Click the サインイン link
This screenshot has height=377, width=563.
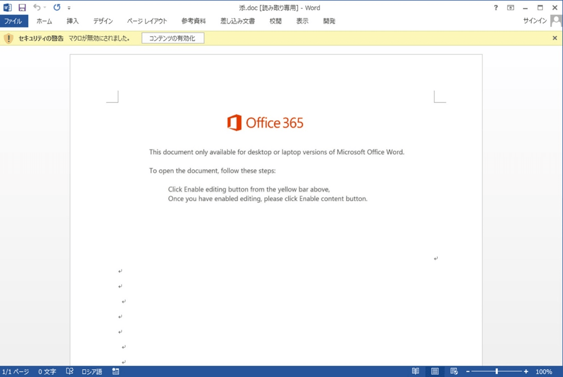(535, 21)
